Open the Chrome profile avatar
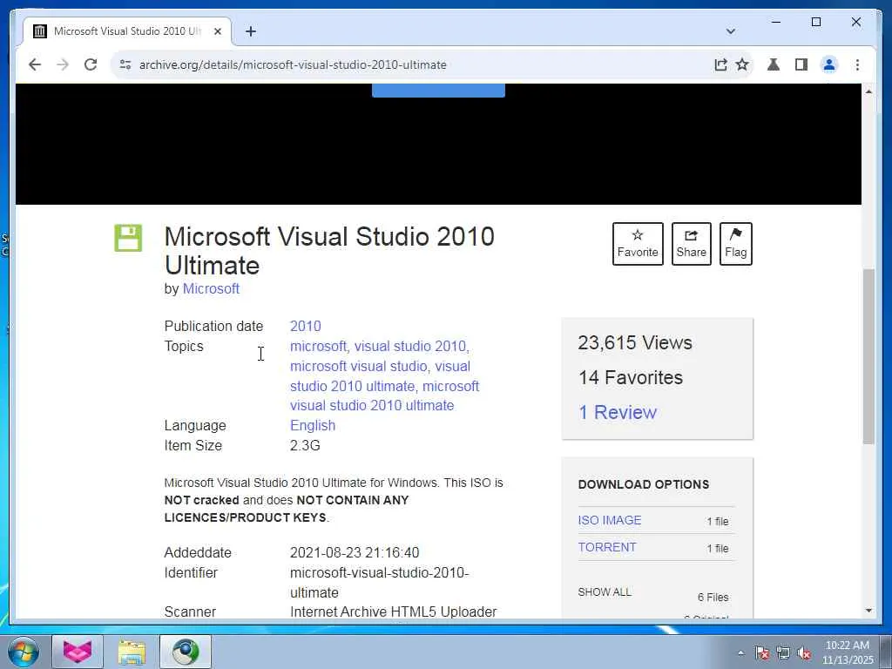This screenshot has width=892, height=669. tap(829, 64)
